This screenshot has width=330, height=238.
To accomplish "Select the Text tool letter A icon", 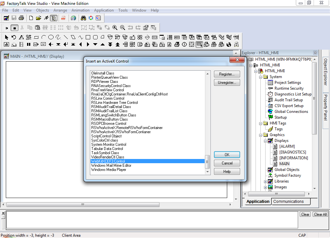I will coord(21,37).
